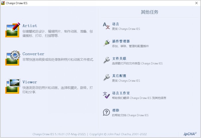Image resolution: width=201 pixels, height=138 pixels.
Task: Click '更改 Chasys Draw IES' under 语言
Action: (126, 29)
